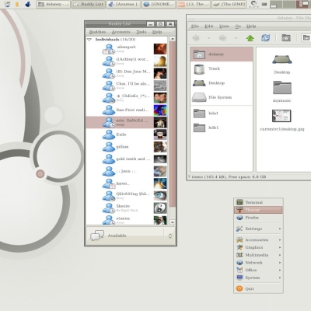Switch to GNOME taskbar button
Screen dimensions: 311x311
[x=159, y=4]
